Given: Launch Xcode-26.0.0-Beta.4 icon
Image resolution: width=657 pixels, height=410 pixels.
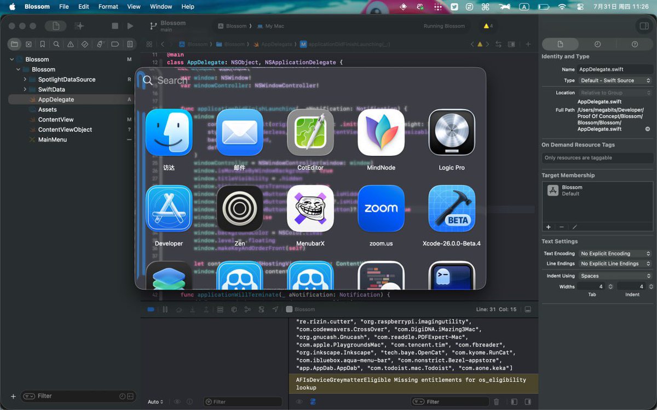Looking at the screenshot, I should [452, 208].
